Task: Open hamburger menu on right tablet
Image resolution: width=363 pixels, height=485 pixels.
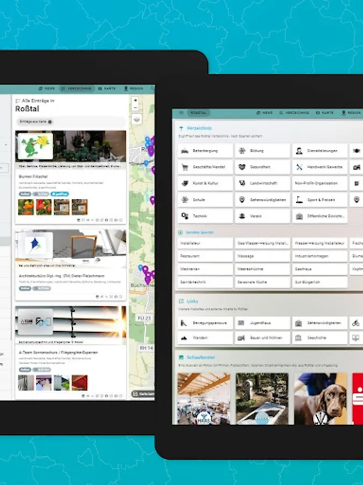Action: tap(181, 113)
